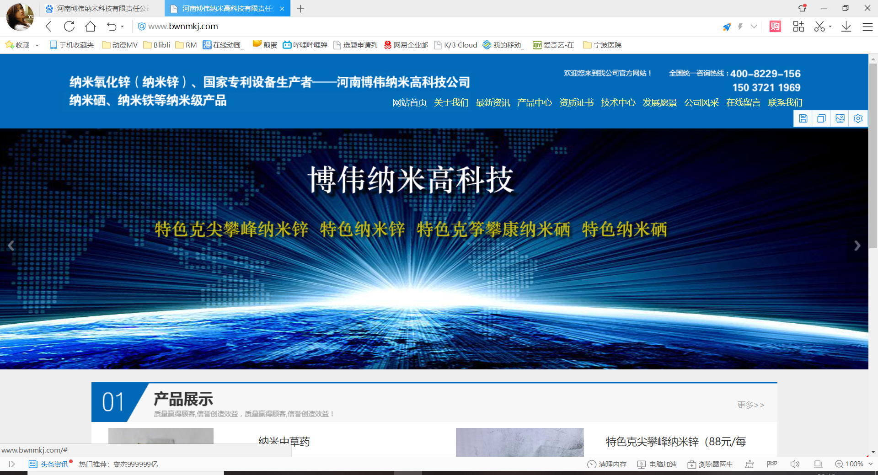This screenshot has height=475, width=878.
Task: Click the lightning speed mode icon
Action: point(740,27)
